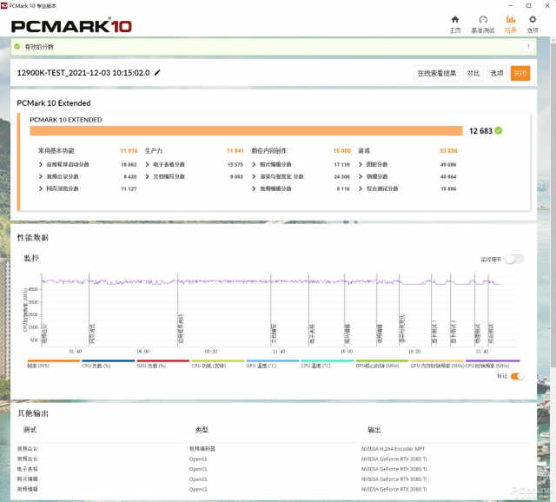The image size is (556, 502).
Task: Click the 视频编码器 video encoder type cell
Action: [x=202, y=449]
